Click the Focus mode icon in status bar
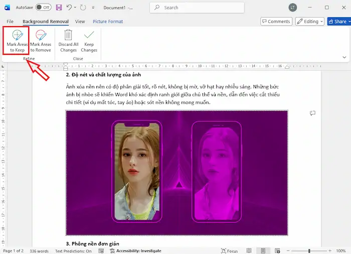 pyautogui.click(x=224, y=251)
